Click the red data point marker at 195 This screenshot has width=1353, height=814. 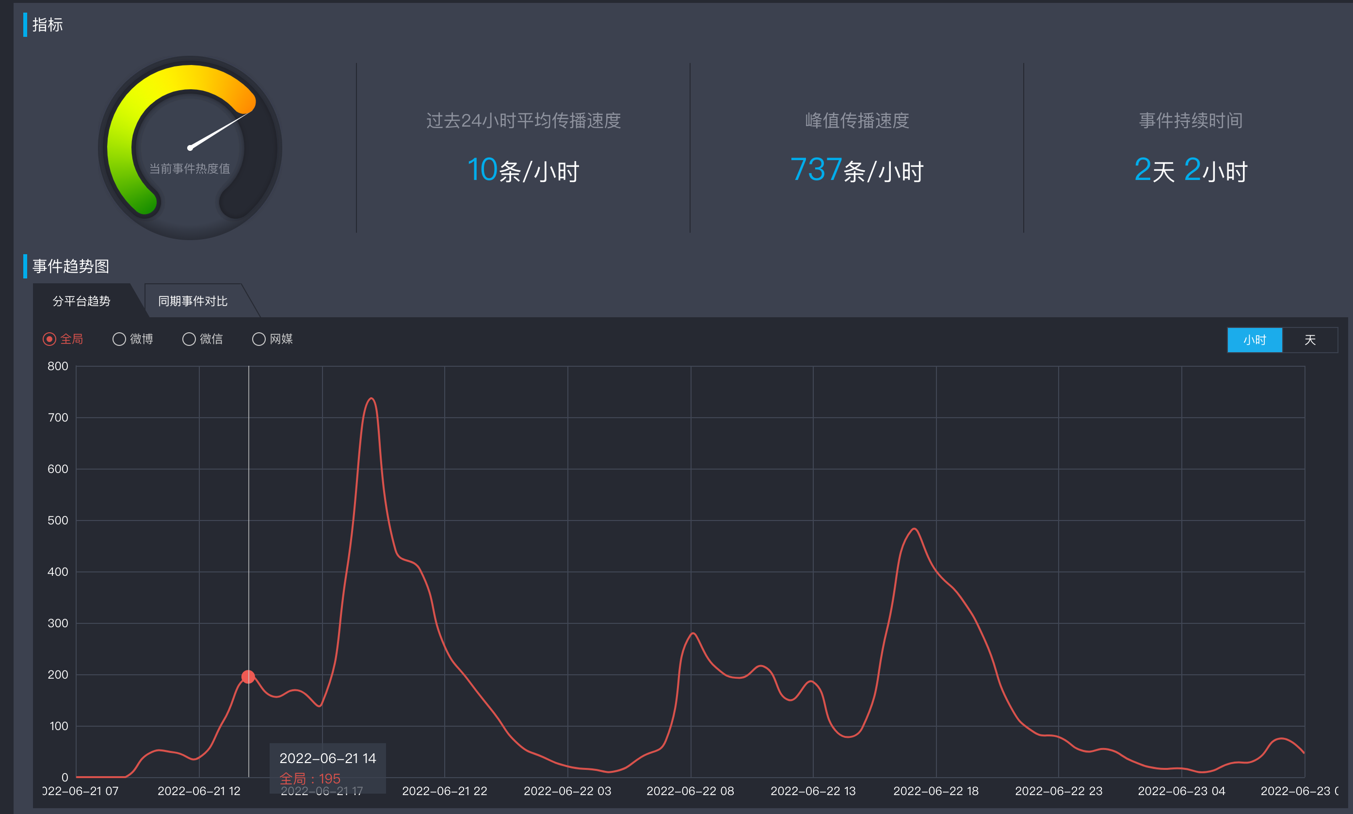click(248, 676)
